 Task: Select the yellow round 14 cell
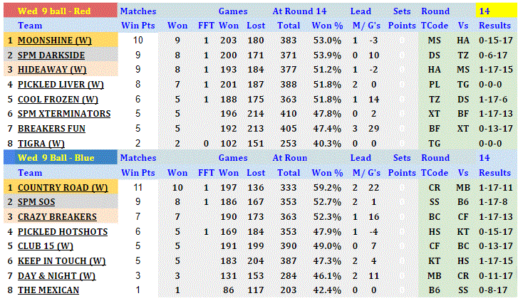497,11
